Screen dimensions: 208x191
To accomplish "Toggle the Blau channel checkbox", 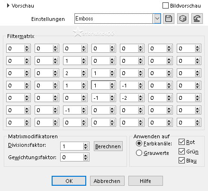I will (x=181, y=161).
